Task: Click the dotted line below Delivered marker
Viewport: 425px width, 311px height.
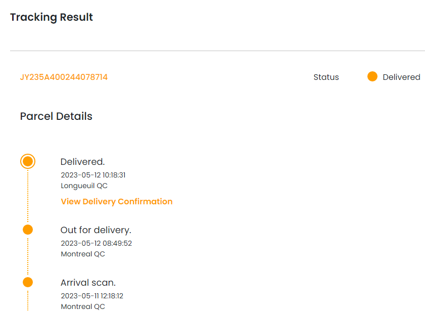Action: tap(28, 196)
